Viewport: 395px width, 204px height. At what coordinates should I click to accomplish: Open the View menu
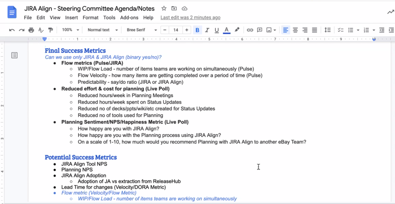[x=55, y=18]
